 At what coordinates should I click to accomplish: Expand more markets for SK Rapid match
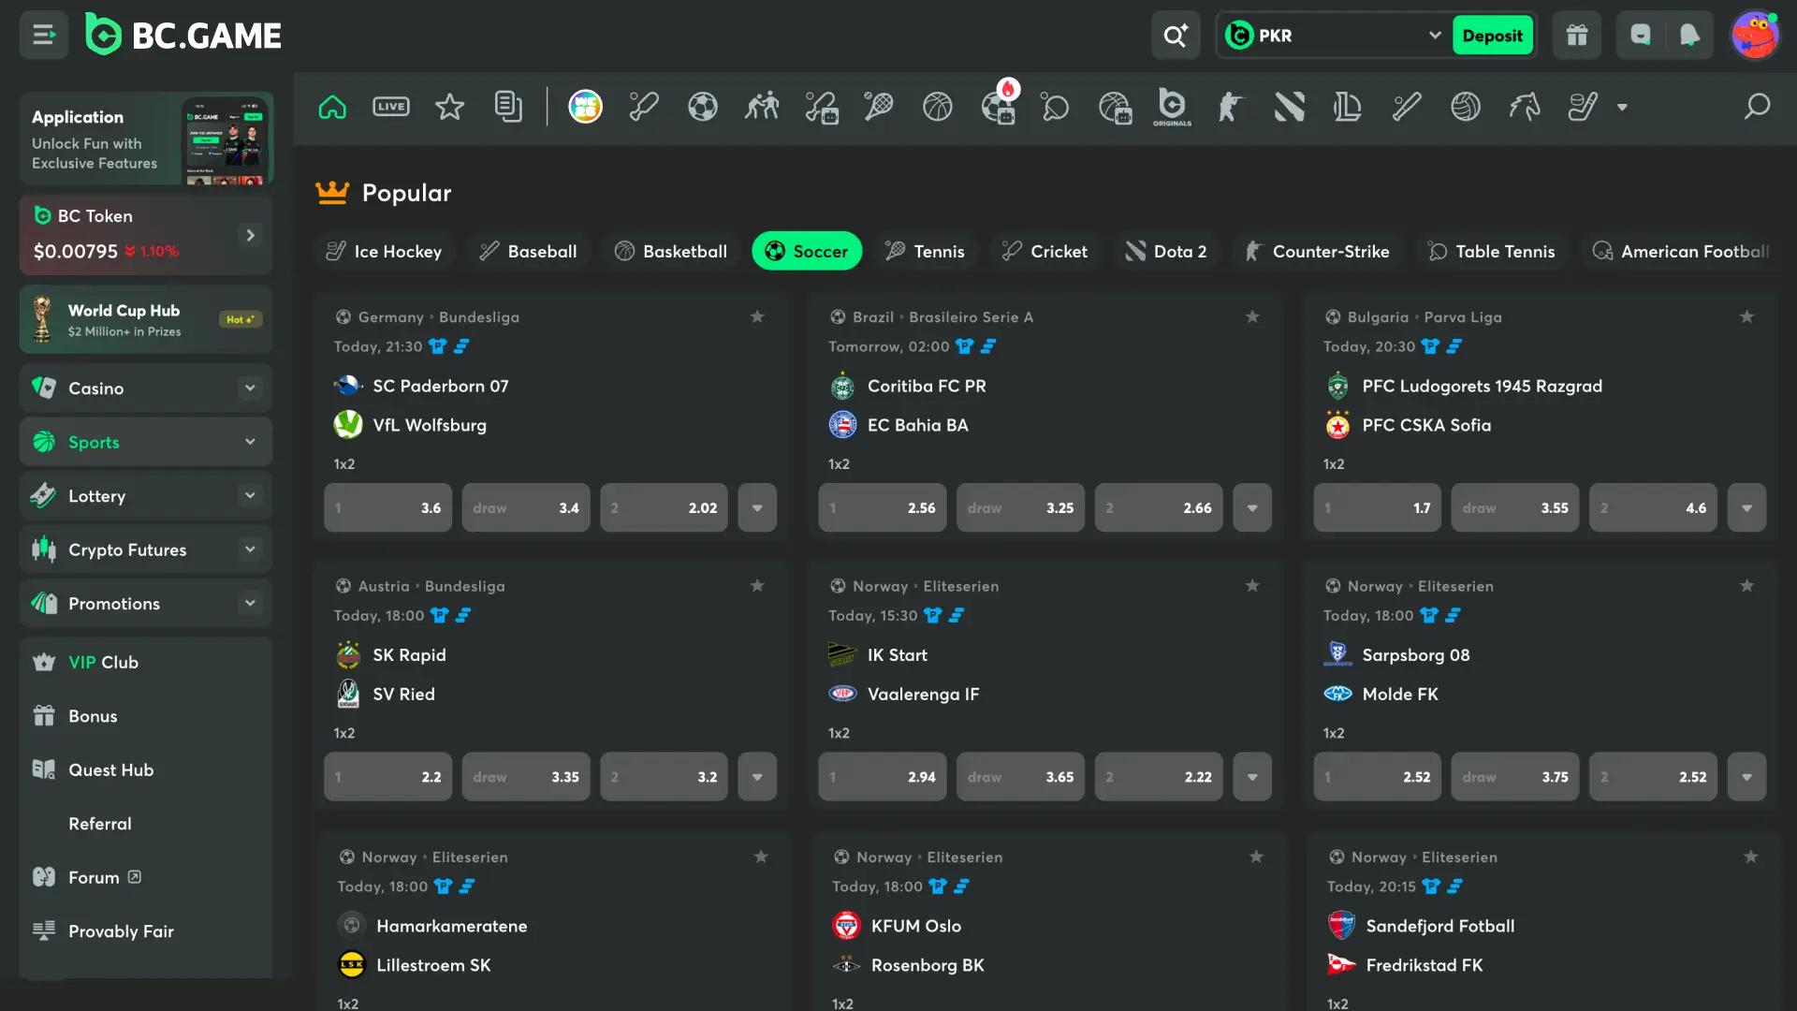(x=757, y=777)
